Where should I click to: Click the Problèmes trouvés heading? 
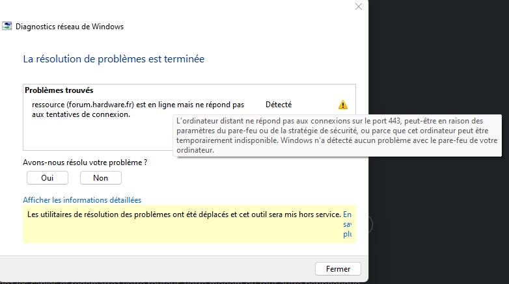pos(59,90)
